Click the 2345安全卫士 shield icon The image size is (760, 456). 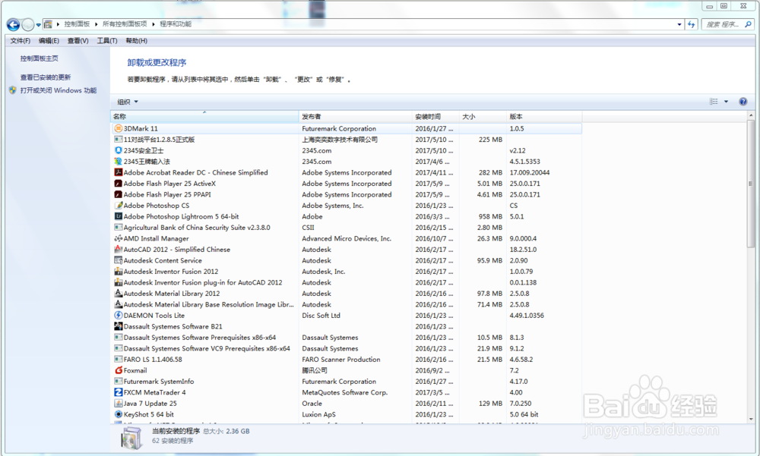119,150
